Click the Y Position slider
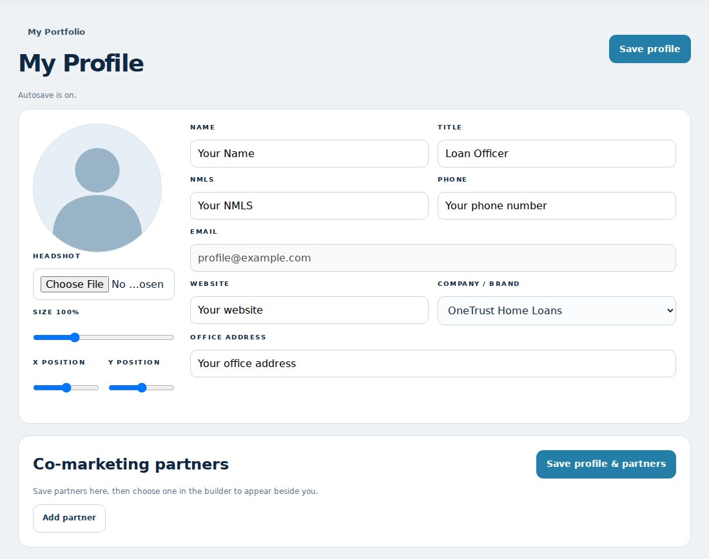Screen dimensions: 709x559 coord(142,388)
